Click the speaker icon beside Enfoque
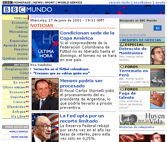Screen dimensions: 167x142 (27, 111)
